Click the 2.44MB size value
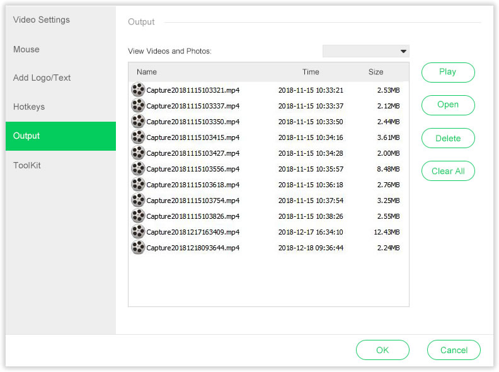This screenshot has width=499, height=372. click(388, 122)
